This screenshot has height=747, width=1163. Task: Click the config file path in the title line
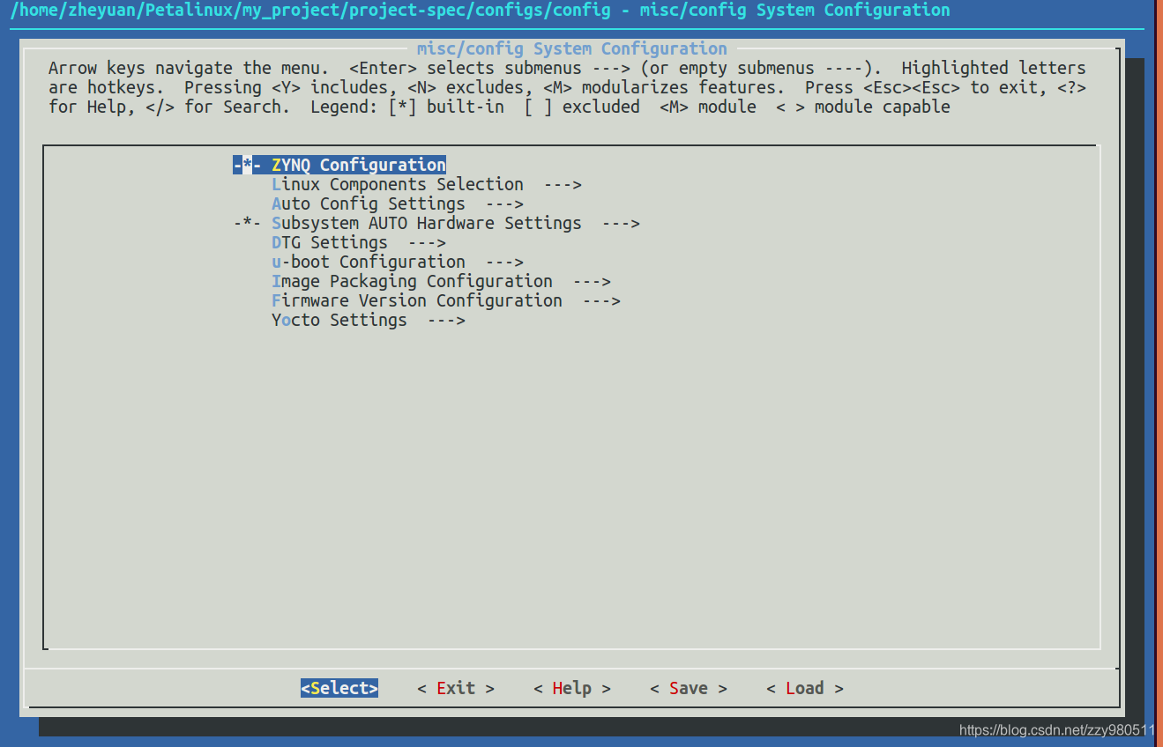tap(309, 10)
